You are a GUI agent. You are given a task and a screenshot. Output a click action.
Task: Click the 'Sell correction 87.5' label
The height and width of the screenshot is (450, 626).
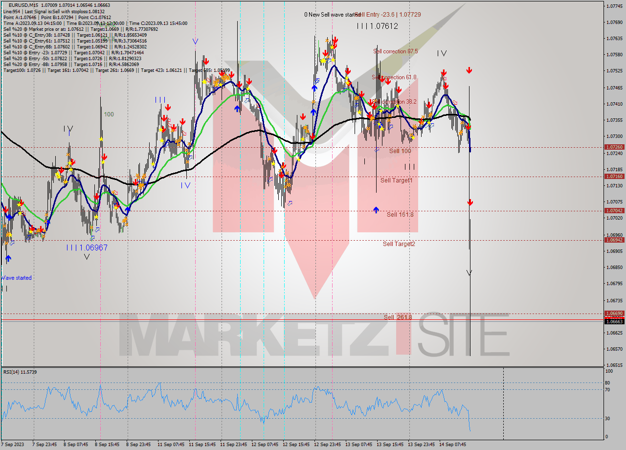(x=395, y=51)
